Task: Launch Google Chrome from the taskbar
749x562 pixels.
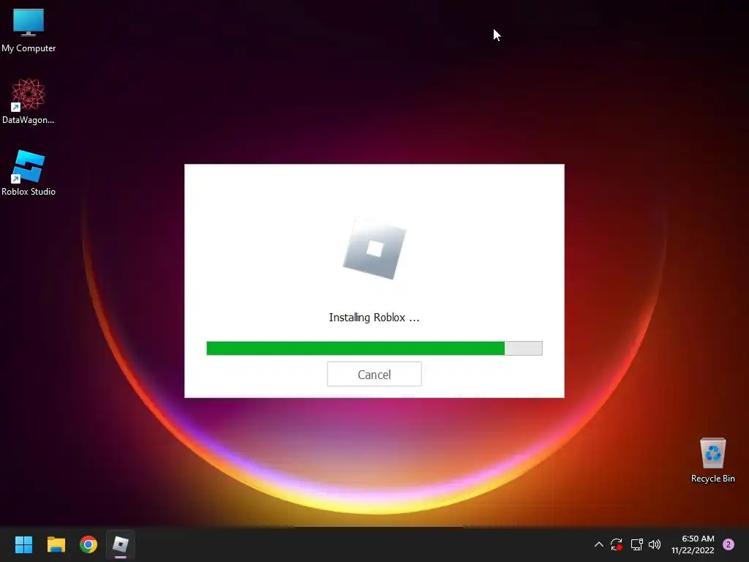Action: [89, 544]
